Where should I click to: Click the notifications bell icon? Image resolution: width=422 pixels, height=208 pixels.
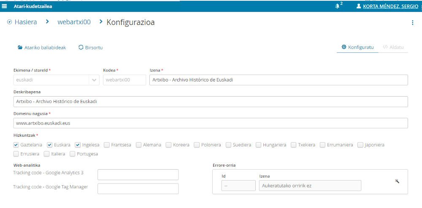point(337,6)
